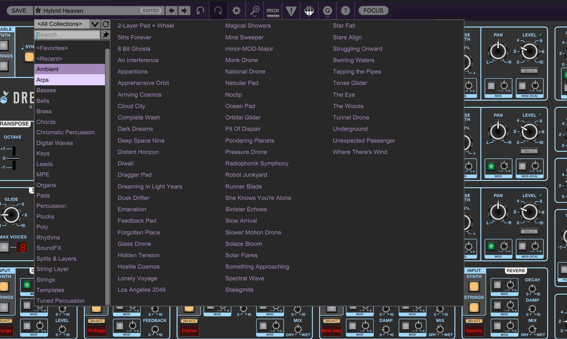
Task: Open the zoom magnifier icon
Action: click(x=255, y=10)
